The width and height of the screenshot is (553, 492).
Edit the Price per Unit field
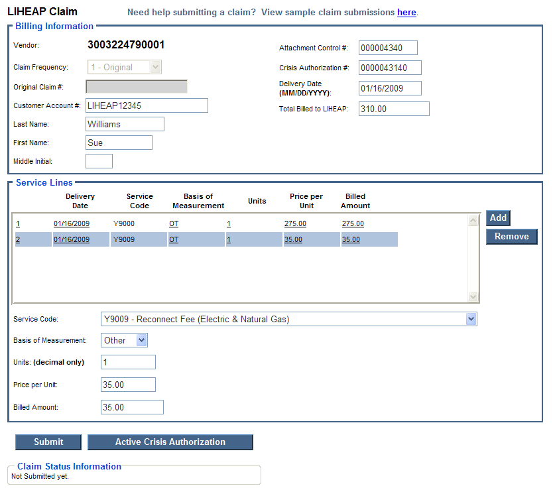(x=128, y=385)
